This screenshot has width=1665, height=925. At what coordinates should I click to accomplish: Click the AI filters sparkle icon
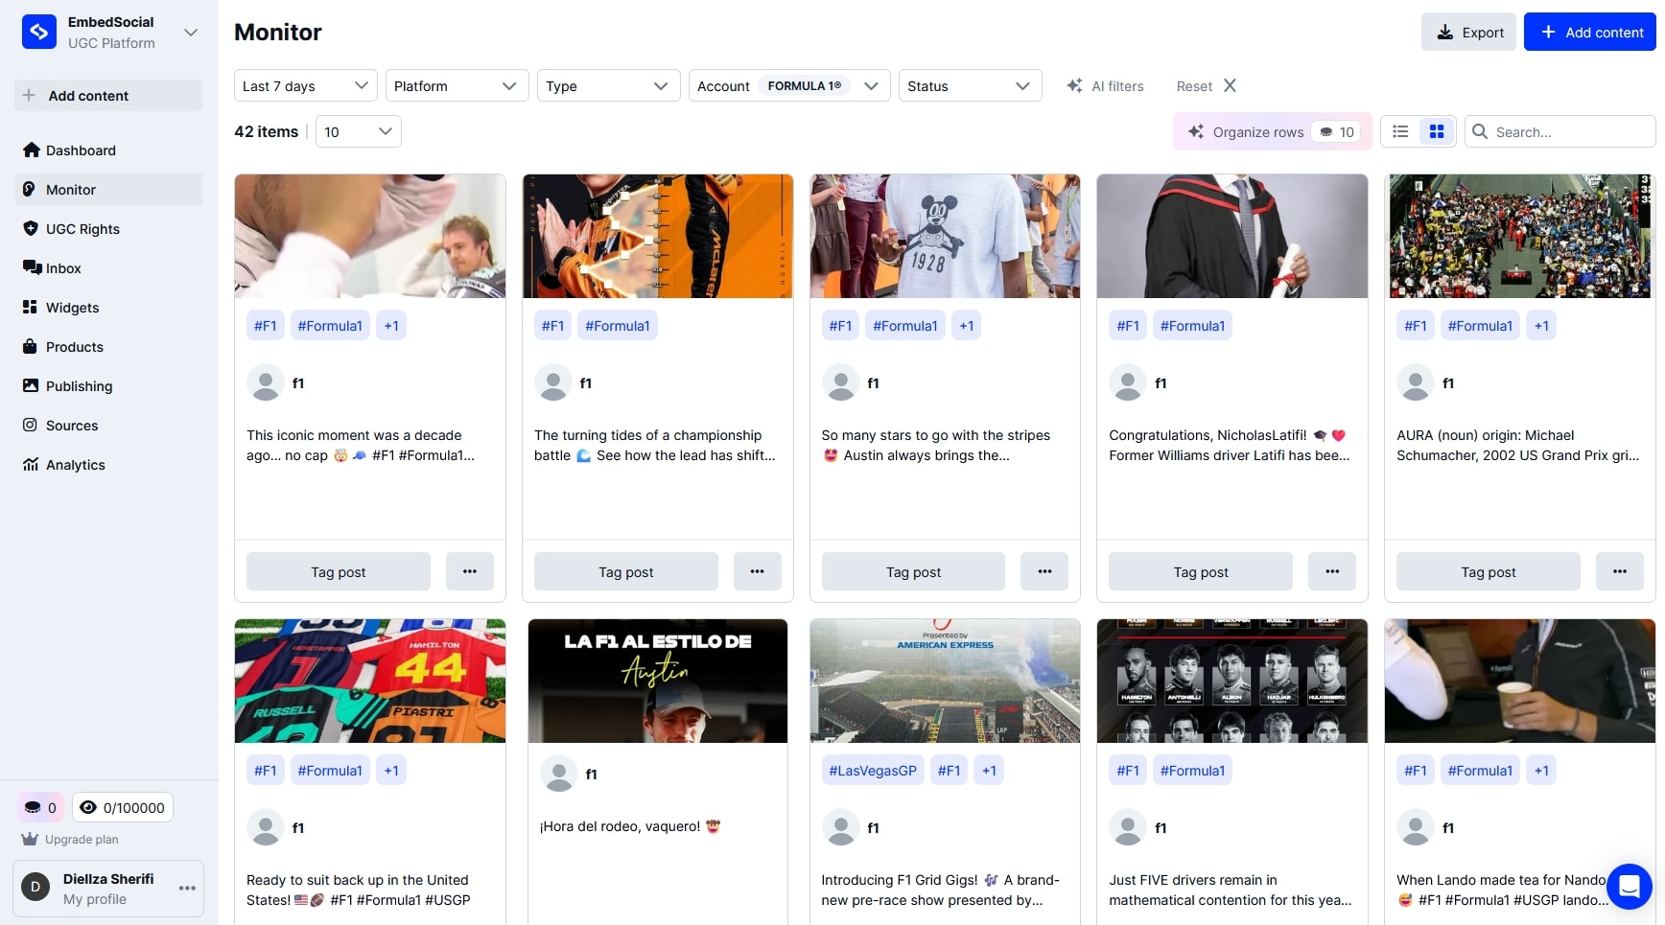(x=1074, y=85)
